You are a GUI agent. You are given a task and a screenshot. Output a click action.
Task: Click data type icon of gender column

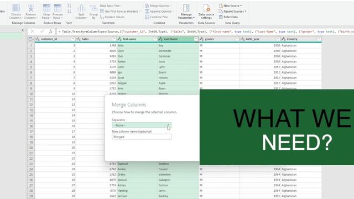[201, 39]
